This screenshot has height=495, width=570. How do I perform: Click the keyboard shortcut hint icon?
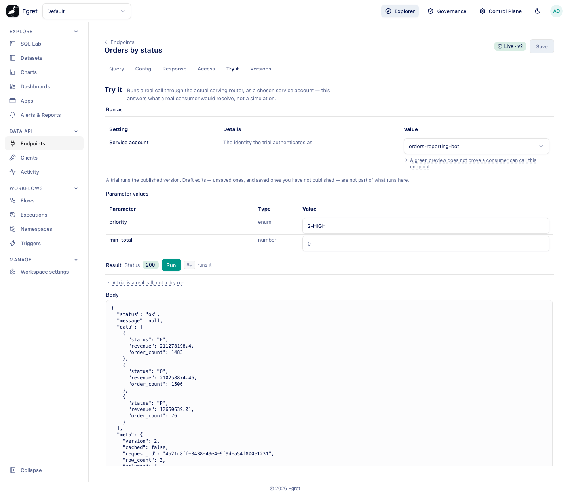pyautogui.click(x=190, y=265)
